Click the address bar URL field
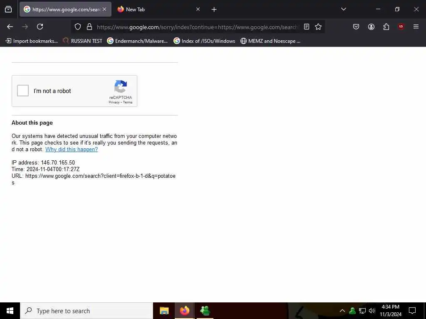 [197, 27]
